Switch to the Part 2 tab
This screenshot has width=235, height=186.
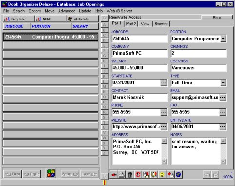131,24
